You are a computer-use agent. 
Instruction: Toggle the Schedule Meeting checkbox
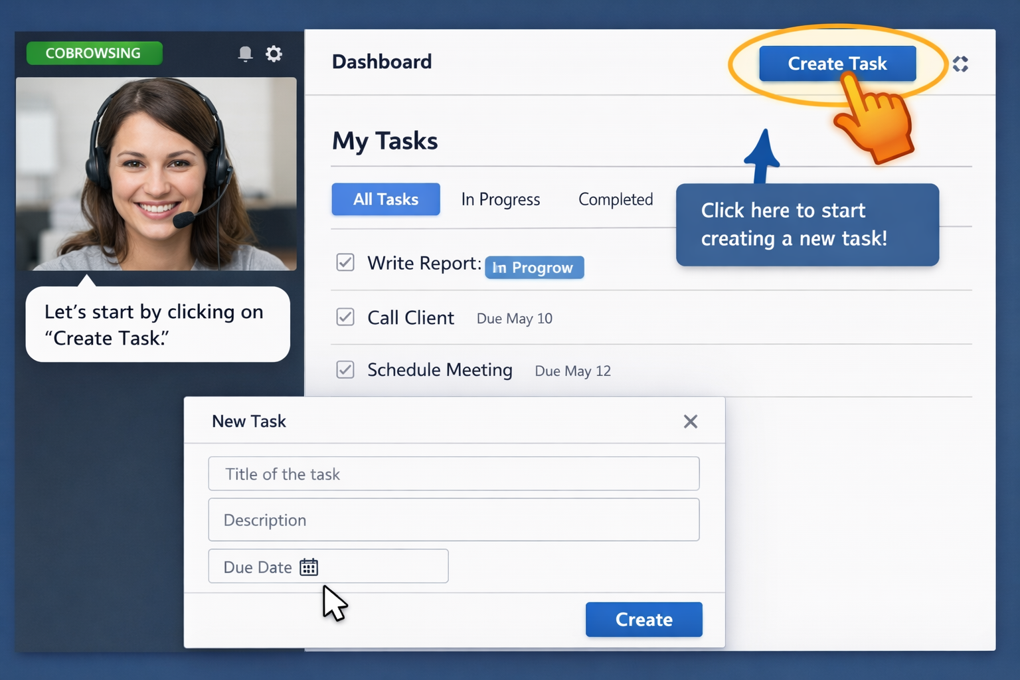pos(345,369)
